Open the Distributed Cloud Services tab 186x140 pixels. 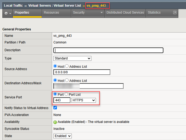[125, 13]
